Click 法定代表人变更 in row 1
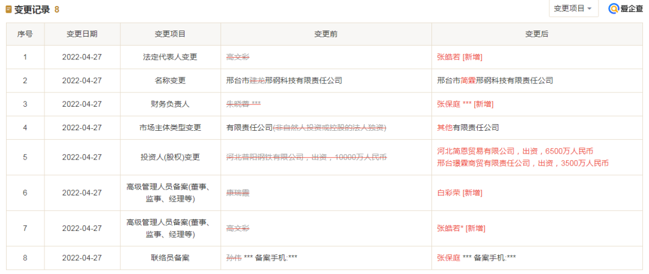 click(170, 58)
